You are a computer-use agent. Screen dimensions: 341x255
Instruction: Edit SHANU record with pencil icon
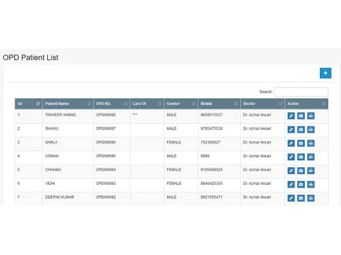pos(291,130)
